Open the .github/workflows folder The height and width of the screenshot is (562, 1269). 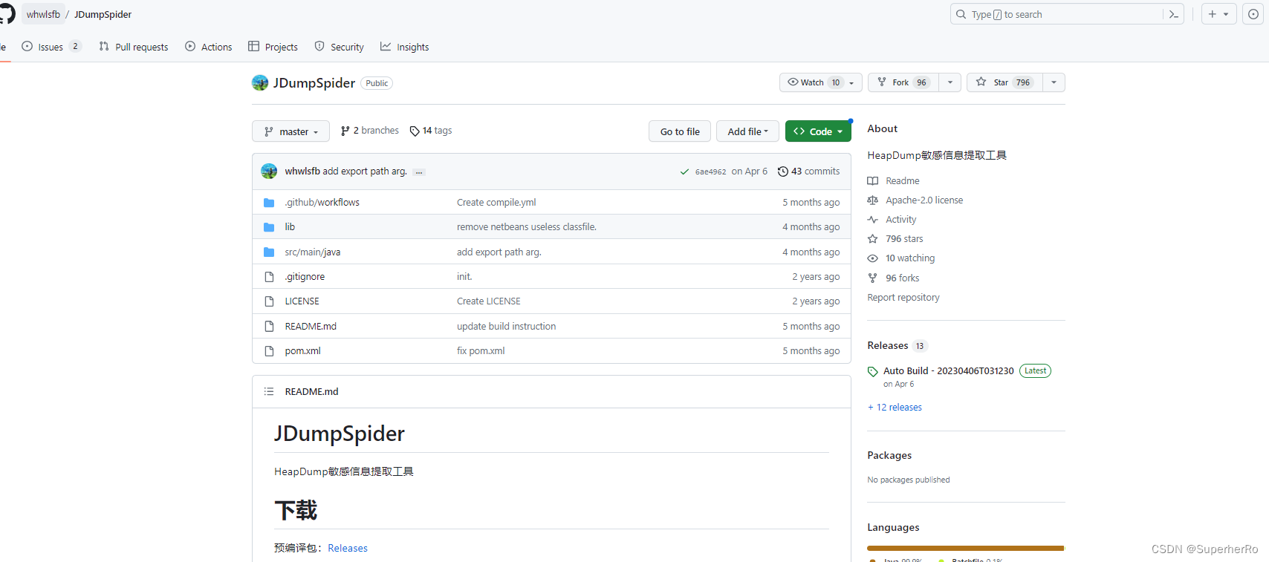pyautogui.click(x=322, y=202)
